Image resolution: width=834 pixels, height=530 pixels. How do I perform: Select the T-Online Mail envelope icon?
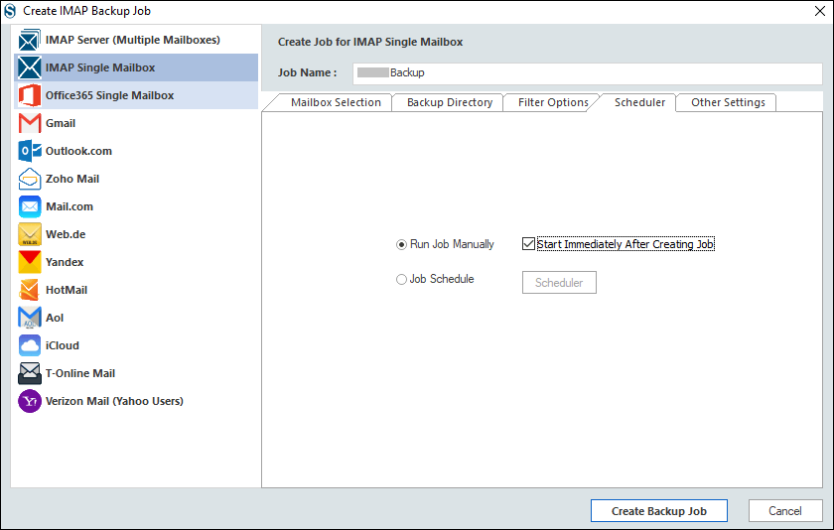[x=29, y=374]
